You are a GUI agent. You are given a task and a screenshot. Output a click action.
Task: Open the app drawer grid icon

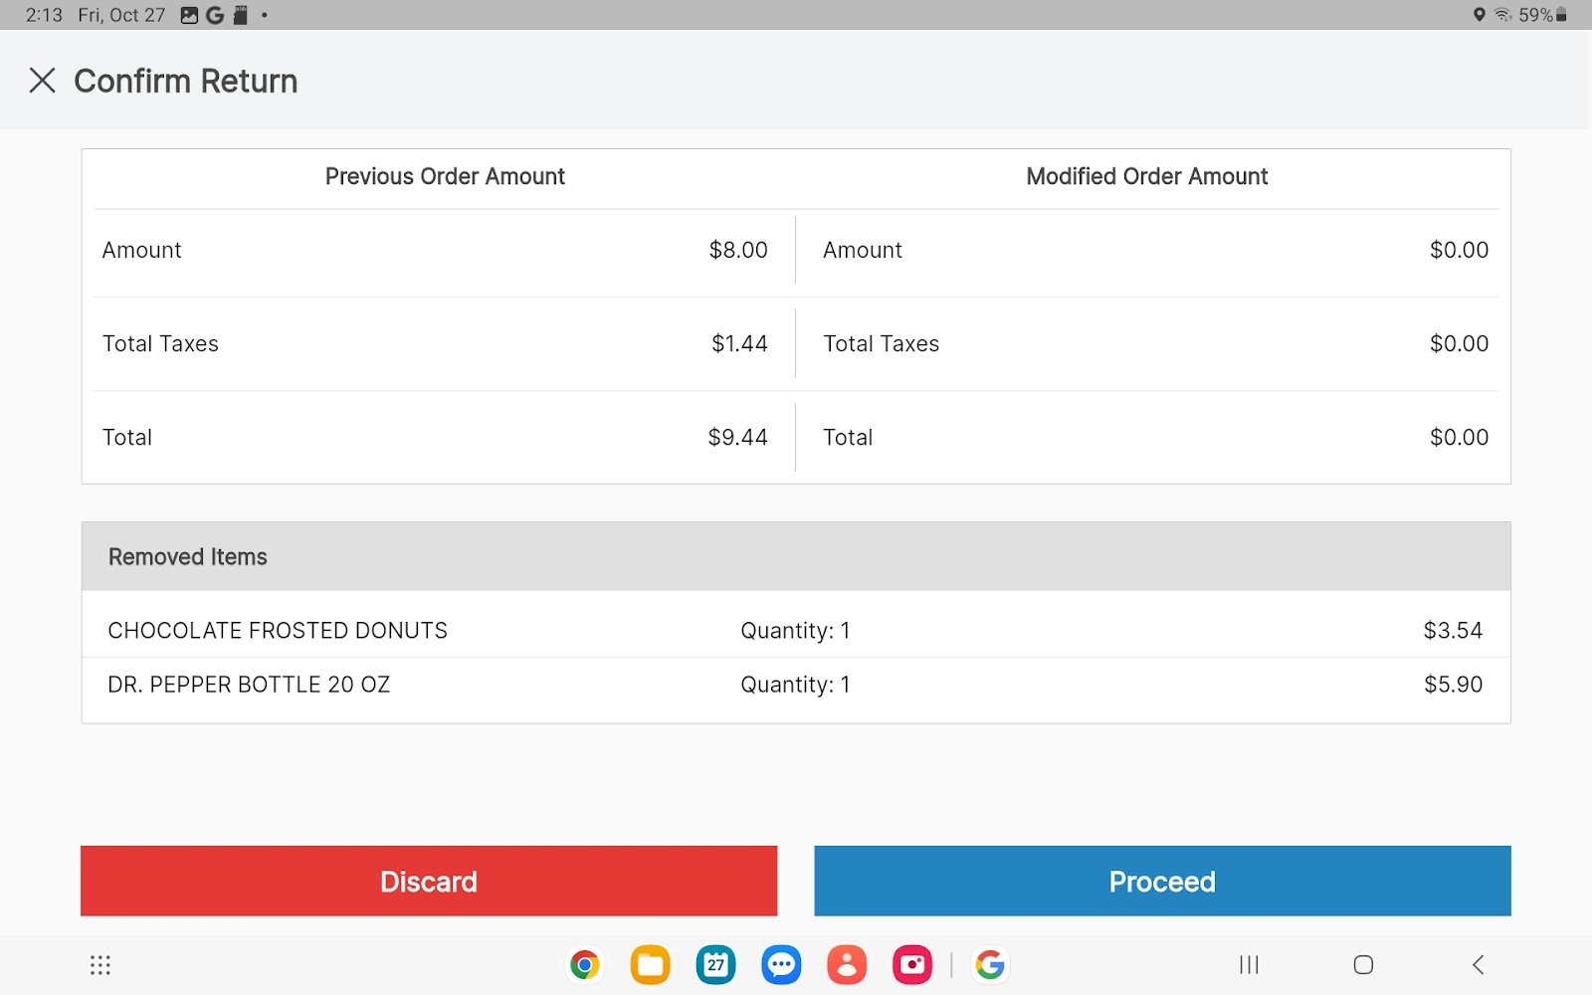click(x=100, y=964)
